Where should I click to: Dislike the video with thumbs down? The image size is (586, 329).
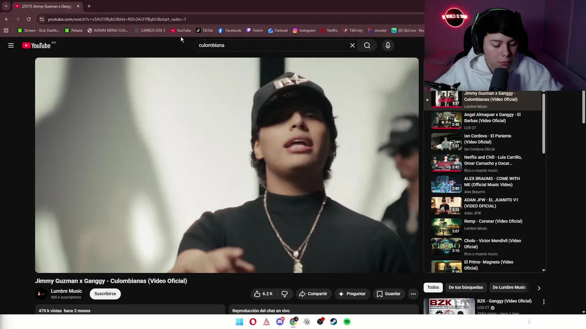(285, 294)
